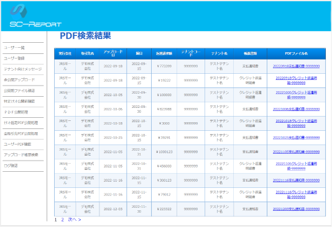Open PDF link 20221025支払通知書-9999999
The width and height of the screenshot is (332, 227).
(x=296, y=138)
